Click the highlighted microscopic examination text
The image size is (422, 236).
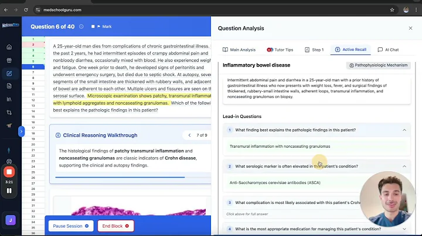(132, 99)
